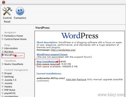Image resolution: width=126 pixels, height=97 pixels.
Task: Click the bullet icon beside Joomla 1.5
Action: [2, 80]
